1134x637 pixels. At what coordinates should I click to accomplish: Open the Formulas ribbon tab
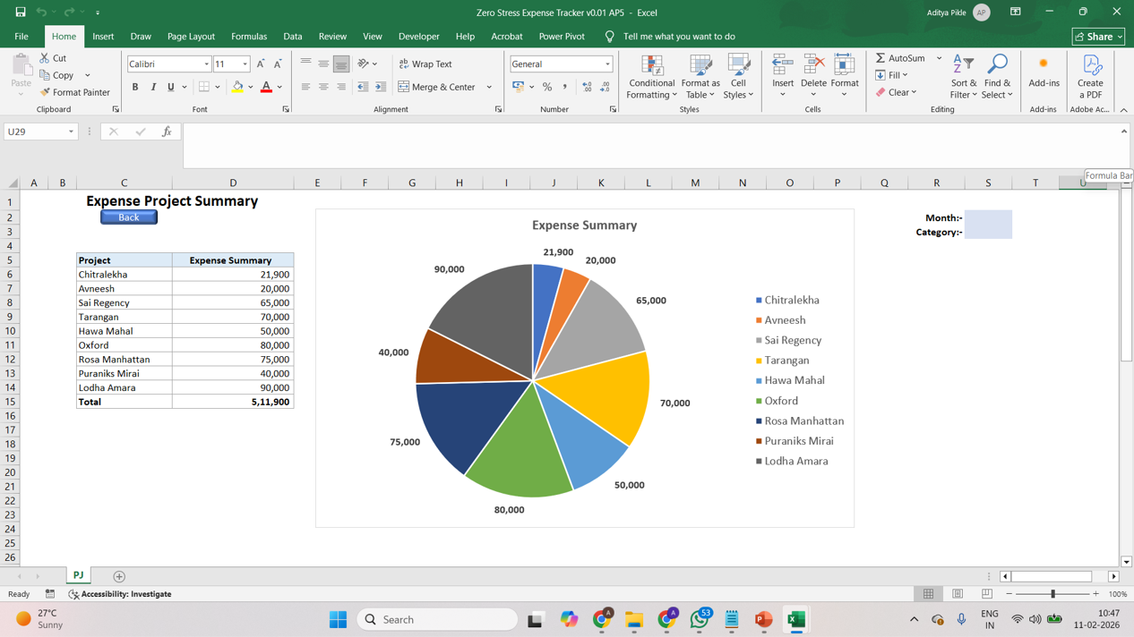(248, 37)
